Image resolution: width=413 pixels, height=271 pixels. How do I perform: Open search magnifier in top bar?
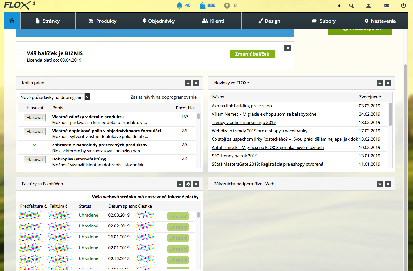(351, 6)
